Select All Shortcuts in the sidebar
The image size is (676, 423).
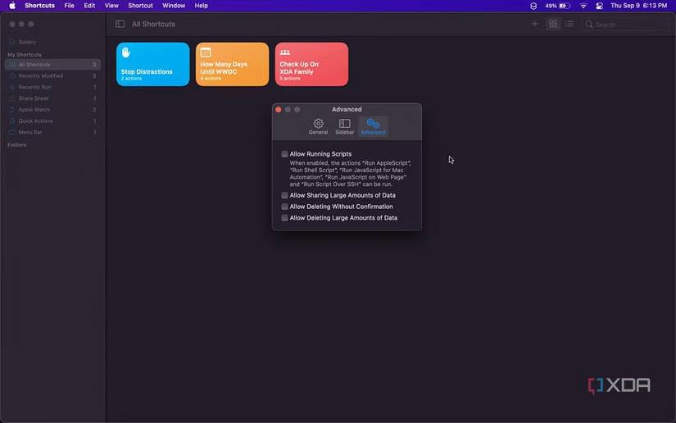pyautogui.click(x=52, y=65)
